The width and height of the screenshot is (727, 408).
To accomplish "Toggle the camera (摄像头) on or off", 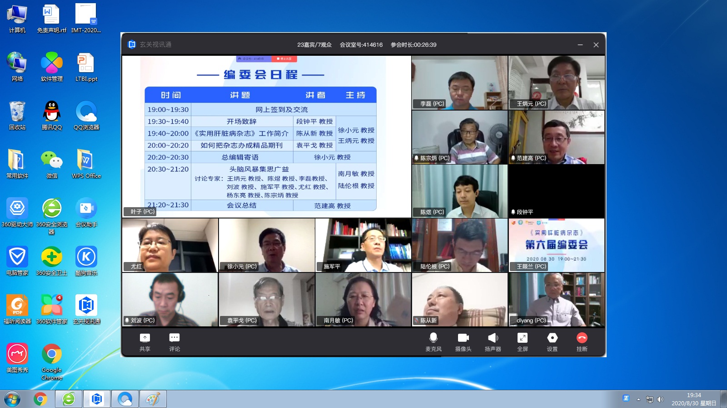I will click(463, 341).
